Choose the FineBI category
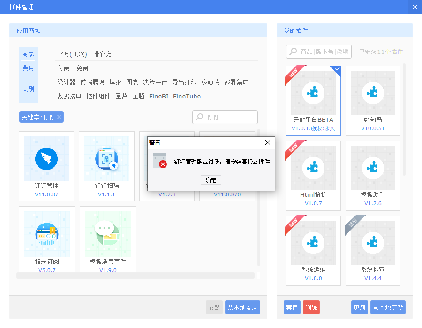This screenshot has height=328, width=422. tap(159, 96)
